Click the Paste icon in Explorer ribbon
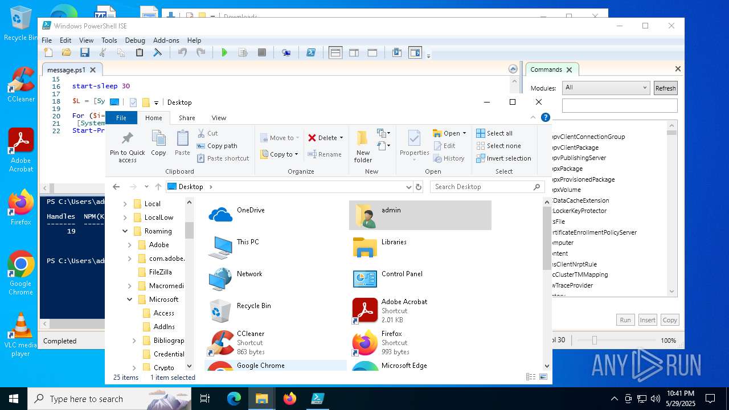 click(182, 143)
